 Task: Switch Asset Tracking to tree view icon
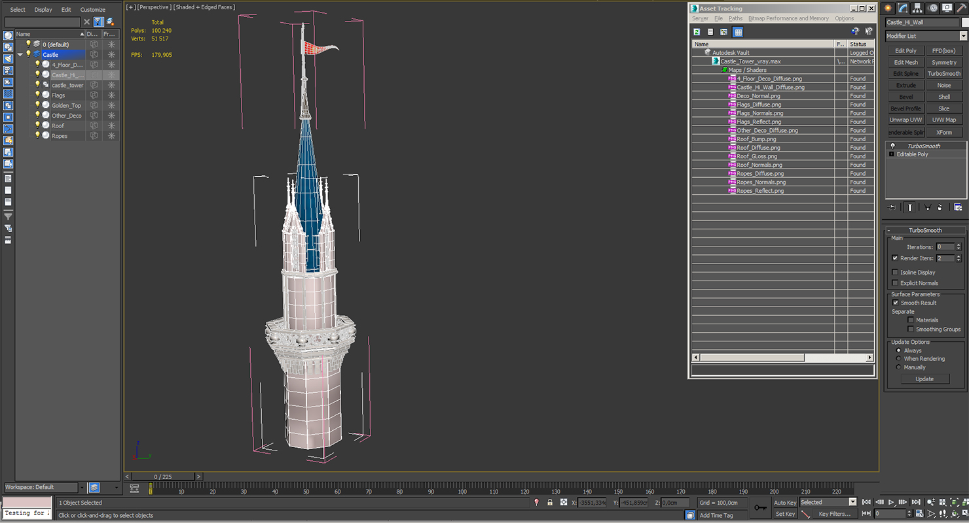pos(724,31)
